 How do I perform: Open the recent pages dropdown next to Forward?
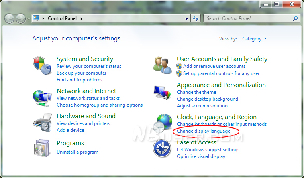click(x=29, y=19)
